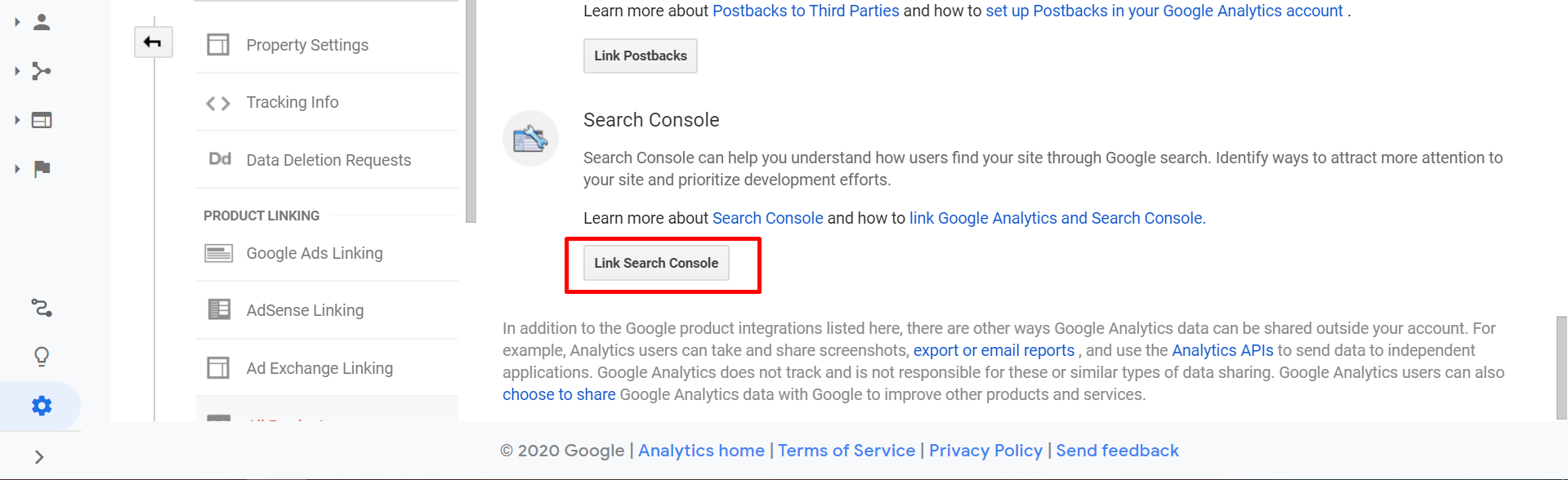Click the Link Search Console button

coord(656,263)
